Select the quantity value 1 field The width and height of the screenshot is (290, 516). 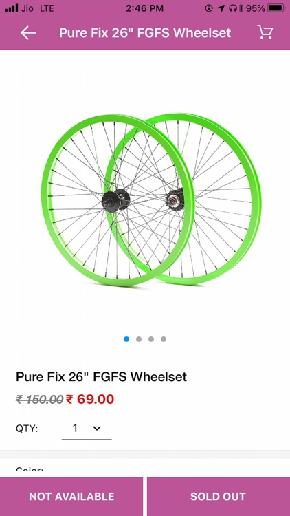(x=87, y=429)
